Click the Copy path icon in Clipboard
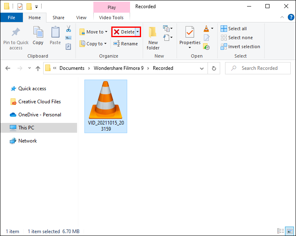This screenshot has height=236, width=296. click(x=68, y=38)
